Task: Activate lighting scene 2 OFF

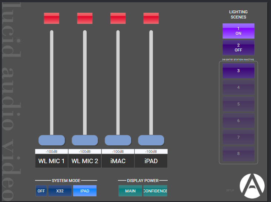Action: [238, 47]
